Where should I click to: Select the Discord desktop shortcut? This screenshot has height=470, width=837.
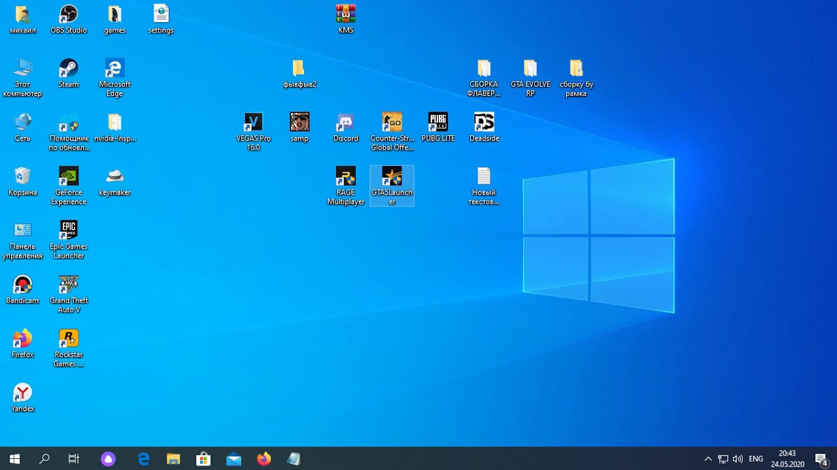click(345, 128)
